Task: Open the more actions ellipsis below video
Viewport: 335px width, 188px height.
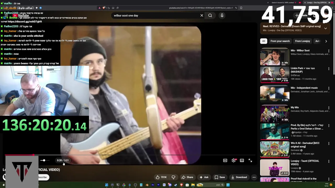Action: click(x=254, y=177)
